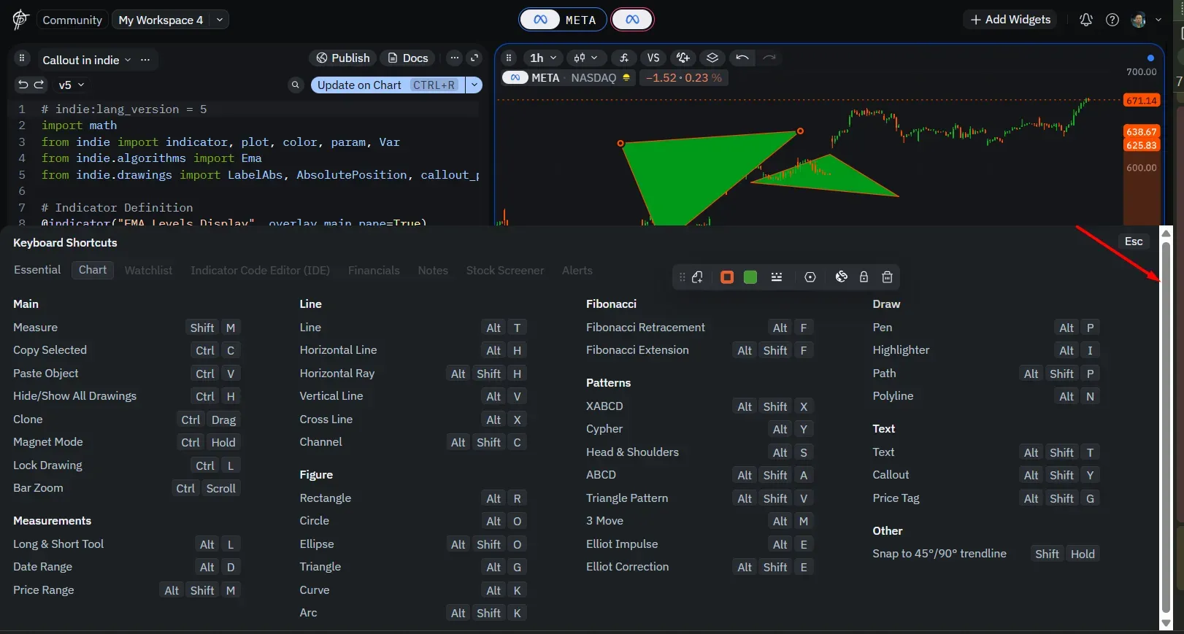Viewport: 1184px width, 634px height.
Task: Click the Publish button
Action: click(342, 58)
